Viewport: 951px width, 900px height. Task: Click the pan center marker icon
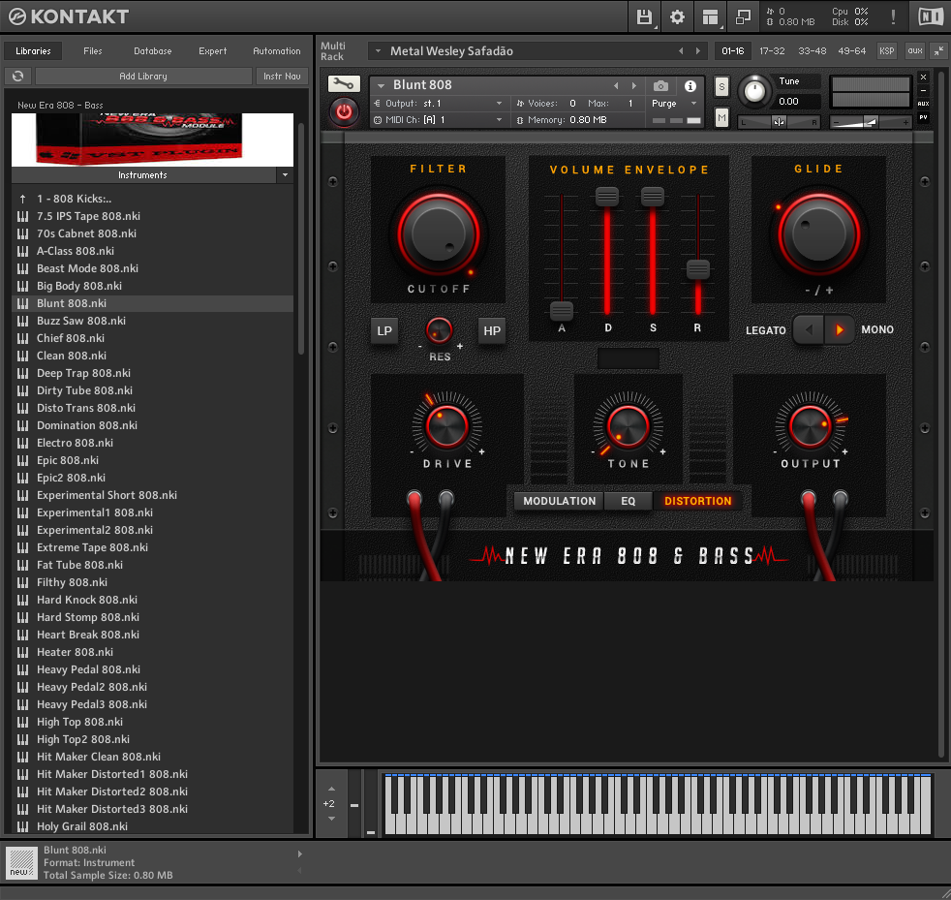point(780,122)
